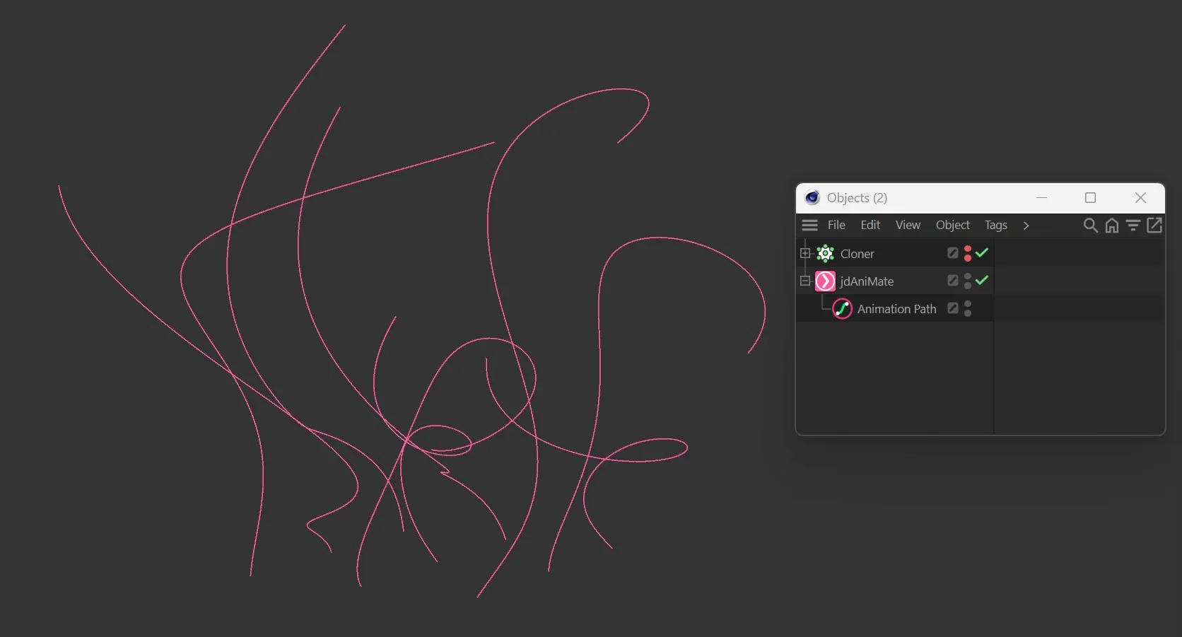Click the Cinema 4D logo in title bar
The height and width of the screenshot is (637, 1182).
coord(812,198)
